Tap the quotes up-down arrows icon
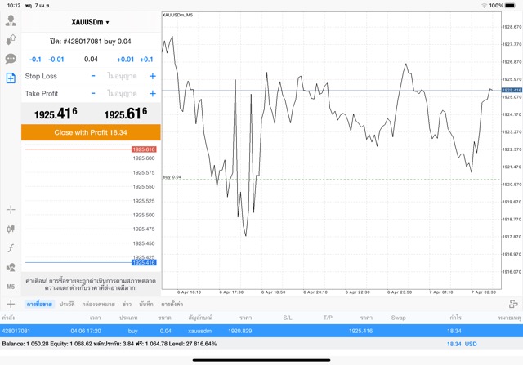The image size is (523, 365). [11, 39]
